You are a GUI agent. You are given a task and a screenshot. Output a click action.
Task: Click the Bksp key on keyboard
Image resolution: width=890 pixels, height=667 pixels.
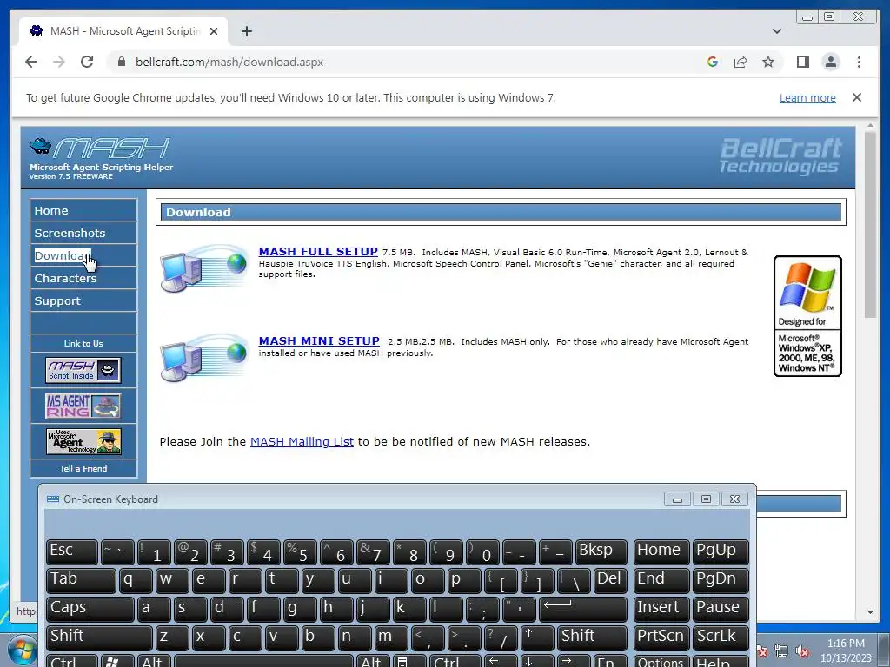(601, 551)
